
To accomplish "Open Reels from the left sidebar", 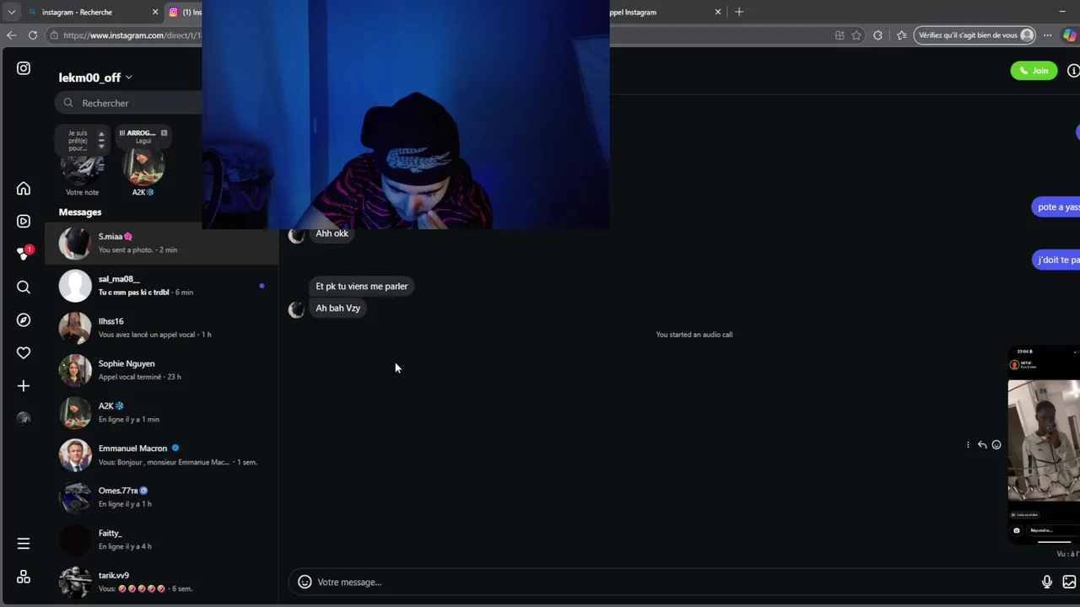I will [x=24, y=221].
